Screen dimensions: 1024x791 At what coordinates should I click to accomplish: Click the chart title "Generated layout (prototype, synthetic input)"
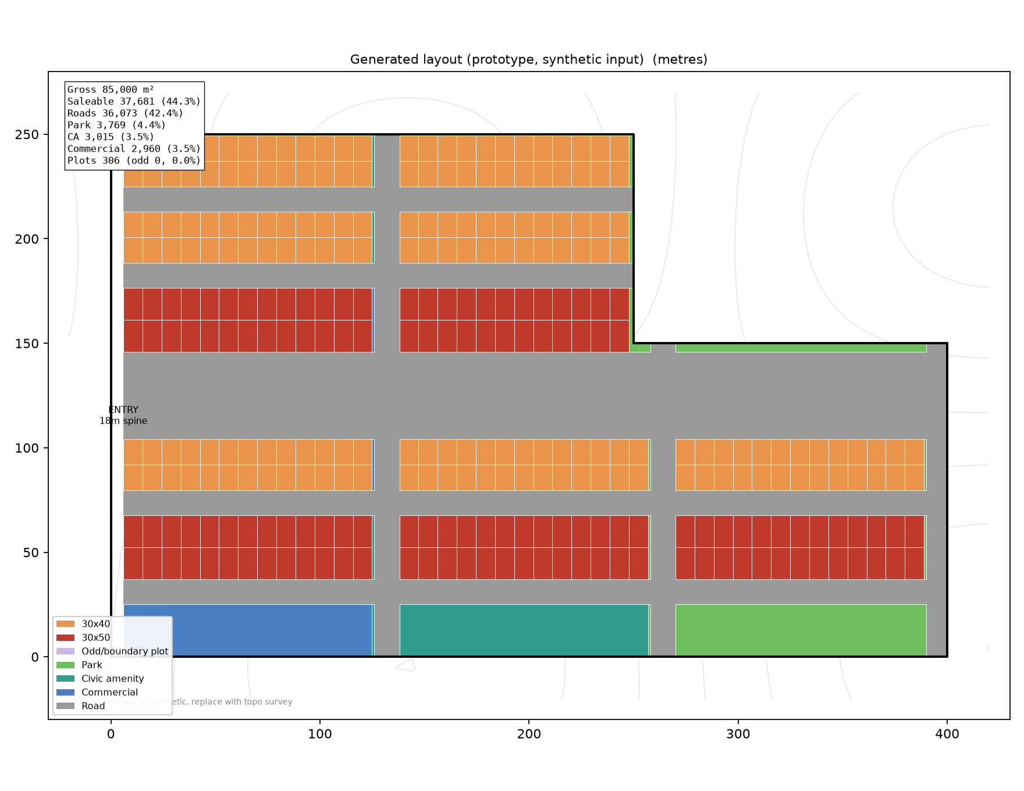point(499,59)
